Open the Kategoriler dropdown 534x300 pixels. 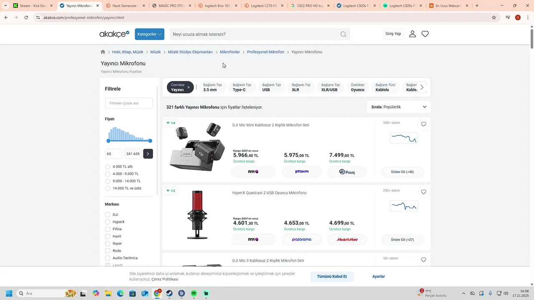(x=149, y=34)
